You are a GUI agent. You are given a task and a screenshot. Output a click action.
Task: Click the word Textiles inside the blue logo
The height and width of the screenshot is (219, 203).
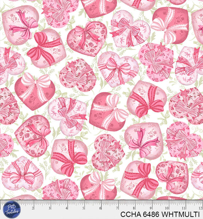pyautogui.click(x=12, y=211)
